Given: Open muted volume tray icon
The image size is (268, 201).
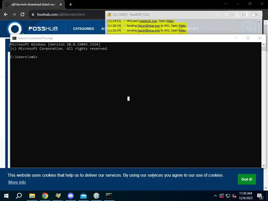Looking at the screenshot, I should [x=234, y=196].
